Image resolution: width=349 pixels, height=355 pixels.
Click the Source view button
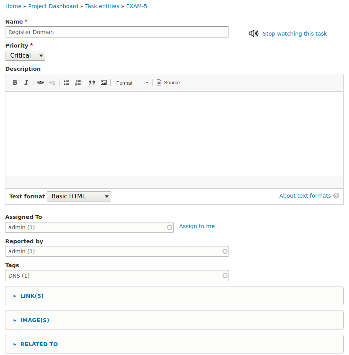[168, 82]
